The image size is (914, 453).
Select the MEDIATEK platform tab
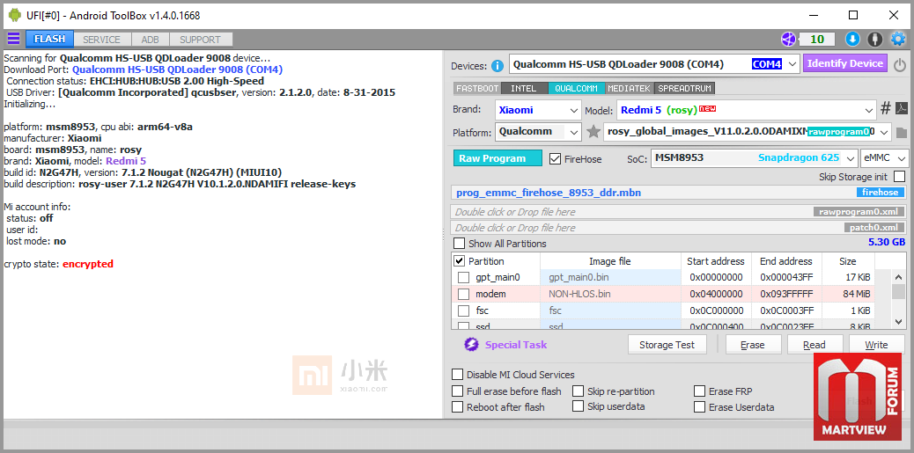630,89
